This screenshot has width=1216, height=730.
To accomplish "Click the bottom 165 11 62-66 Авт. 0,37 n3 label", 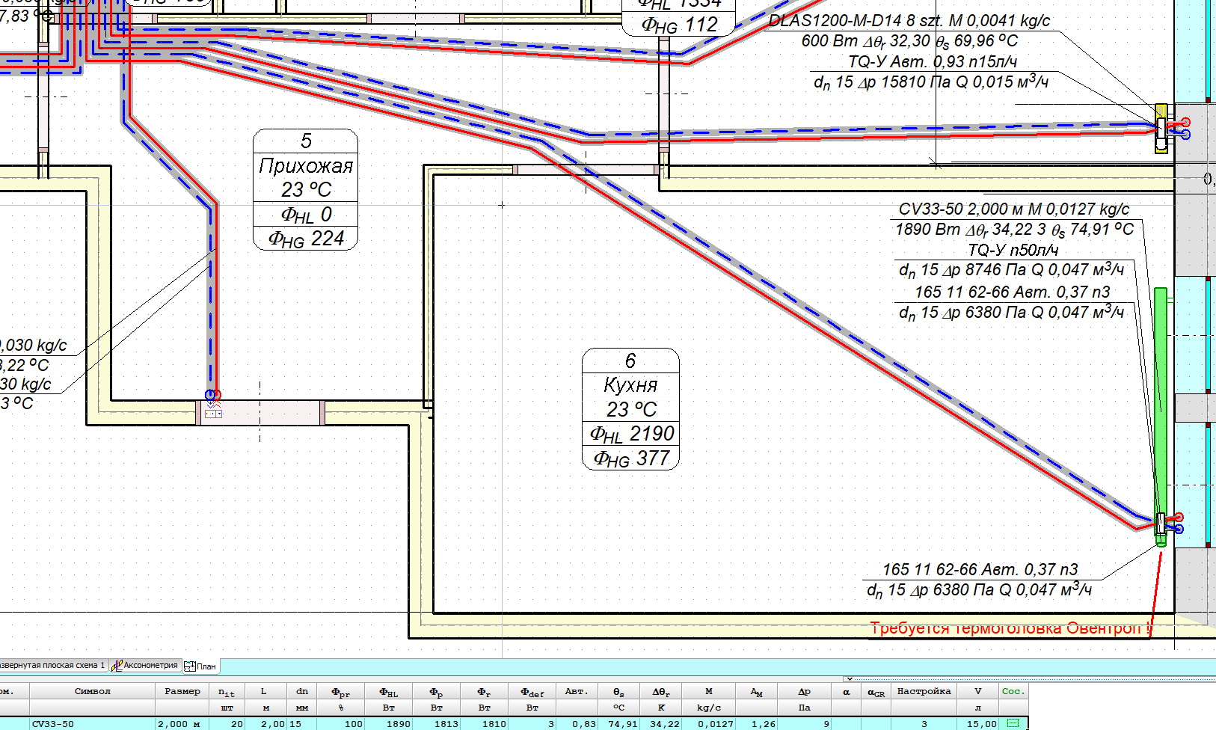I will [x=980, y=570].
